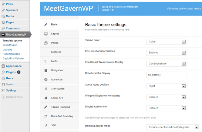Switch to the Navigation settings tab
This screenshot has height=132, width=202.
[x=57, y=70]
